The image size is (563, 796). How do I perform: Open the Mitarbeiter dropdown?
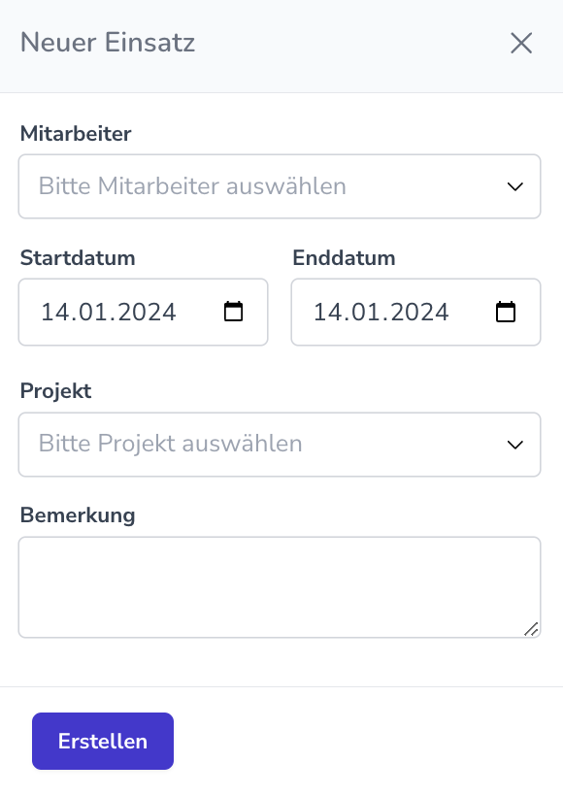(x=280, y=186)
